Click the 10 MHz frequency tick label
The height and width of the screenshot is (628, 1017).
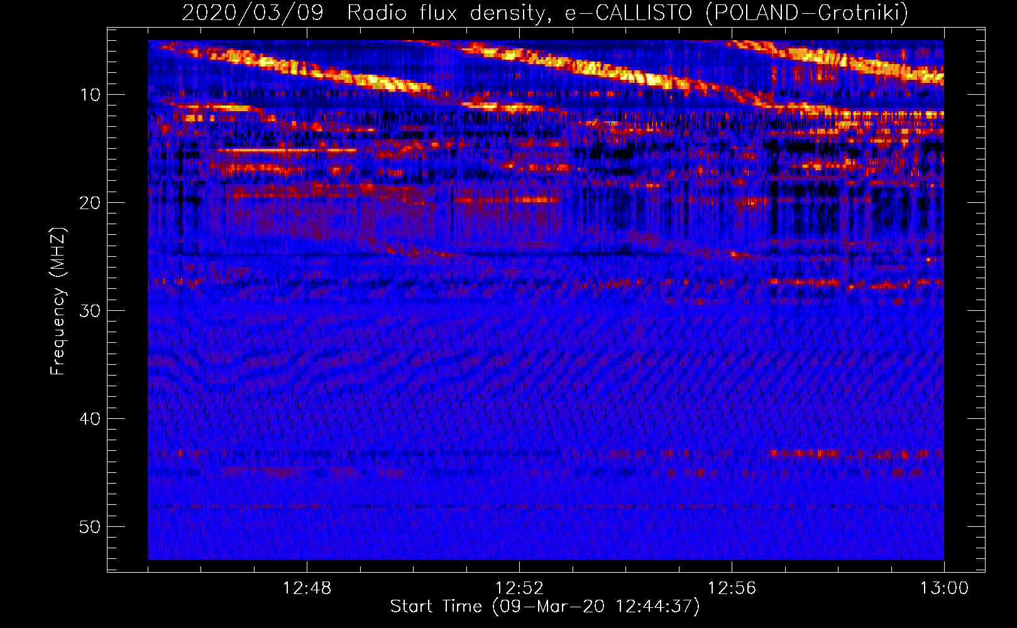[90, 95]
